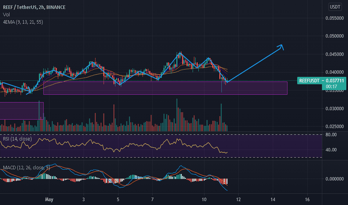348x205 pixels.
Task: Click the May date label on time axis
Action: 49,199
